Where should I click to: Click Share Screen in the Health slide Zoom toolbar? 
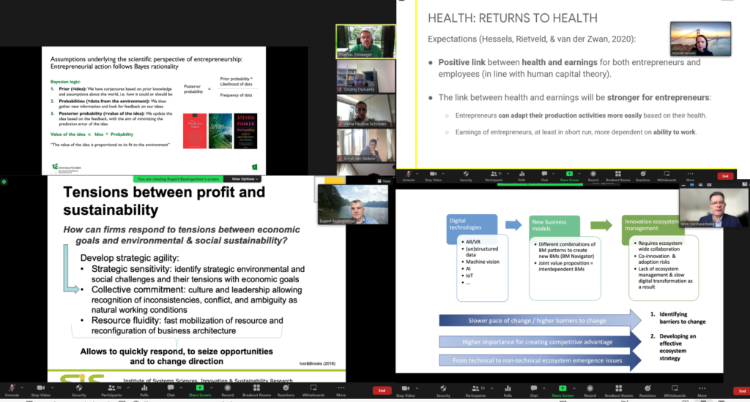coord(569,176)
